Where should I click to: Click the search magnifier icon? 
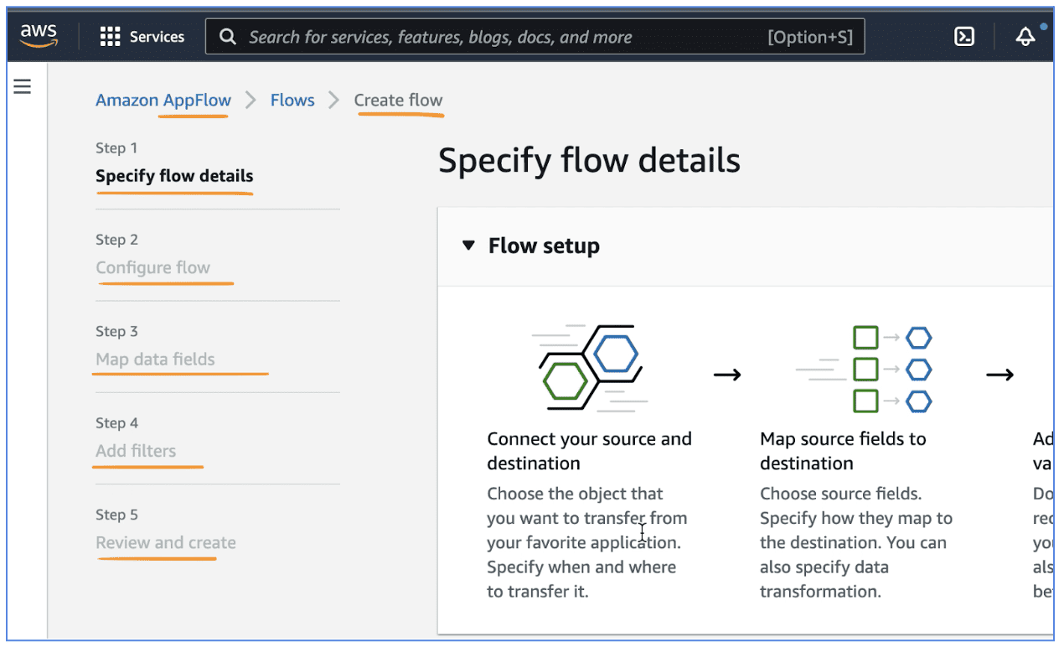pyautogui.click(x=227, y=37)
